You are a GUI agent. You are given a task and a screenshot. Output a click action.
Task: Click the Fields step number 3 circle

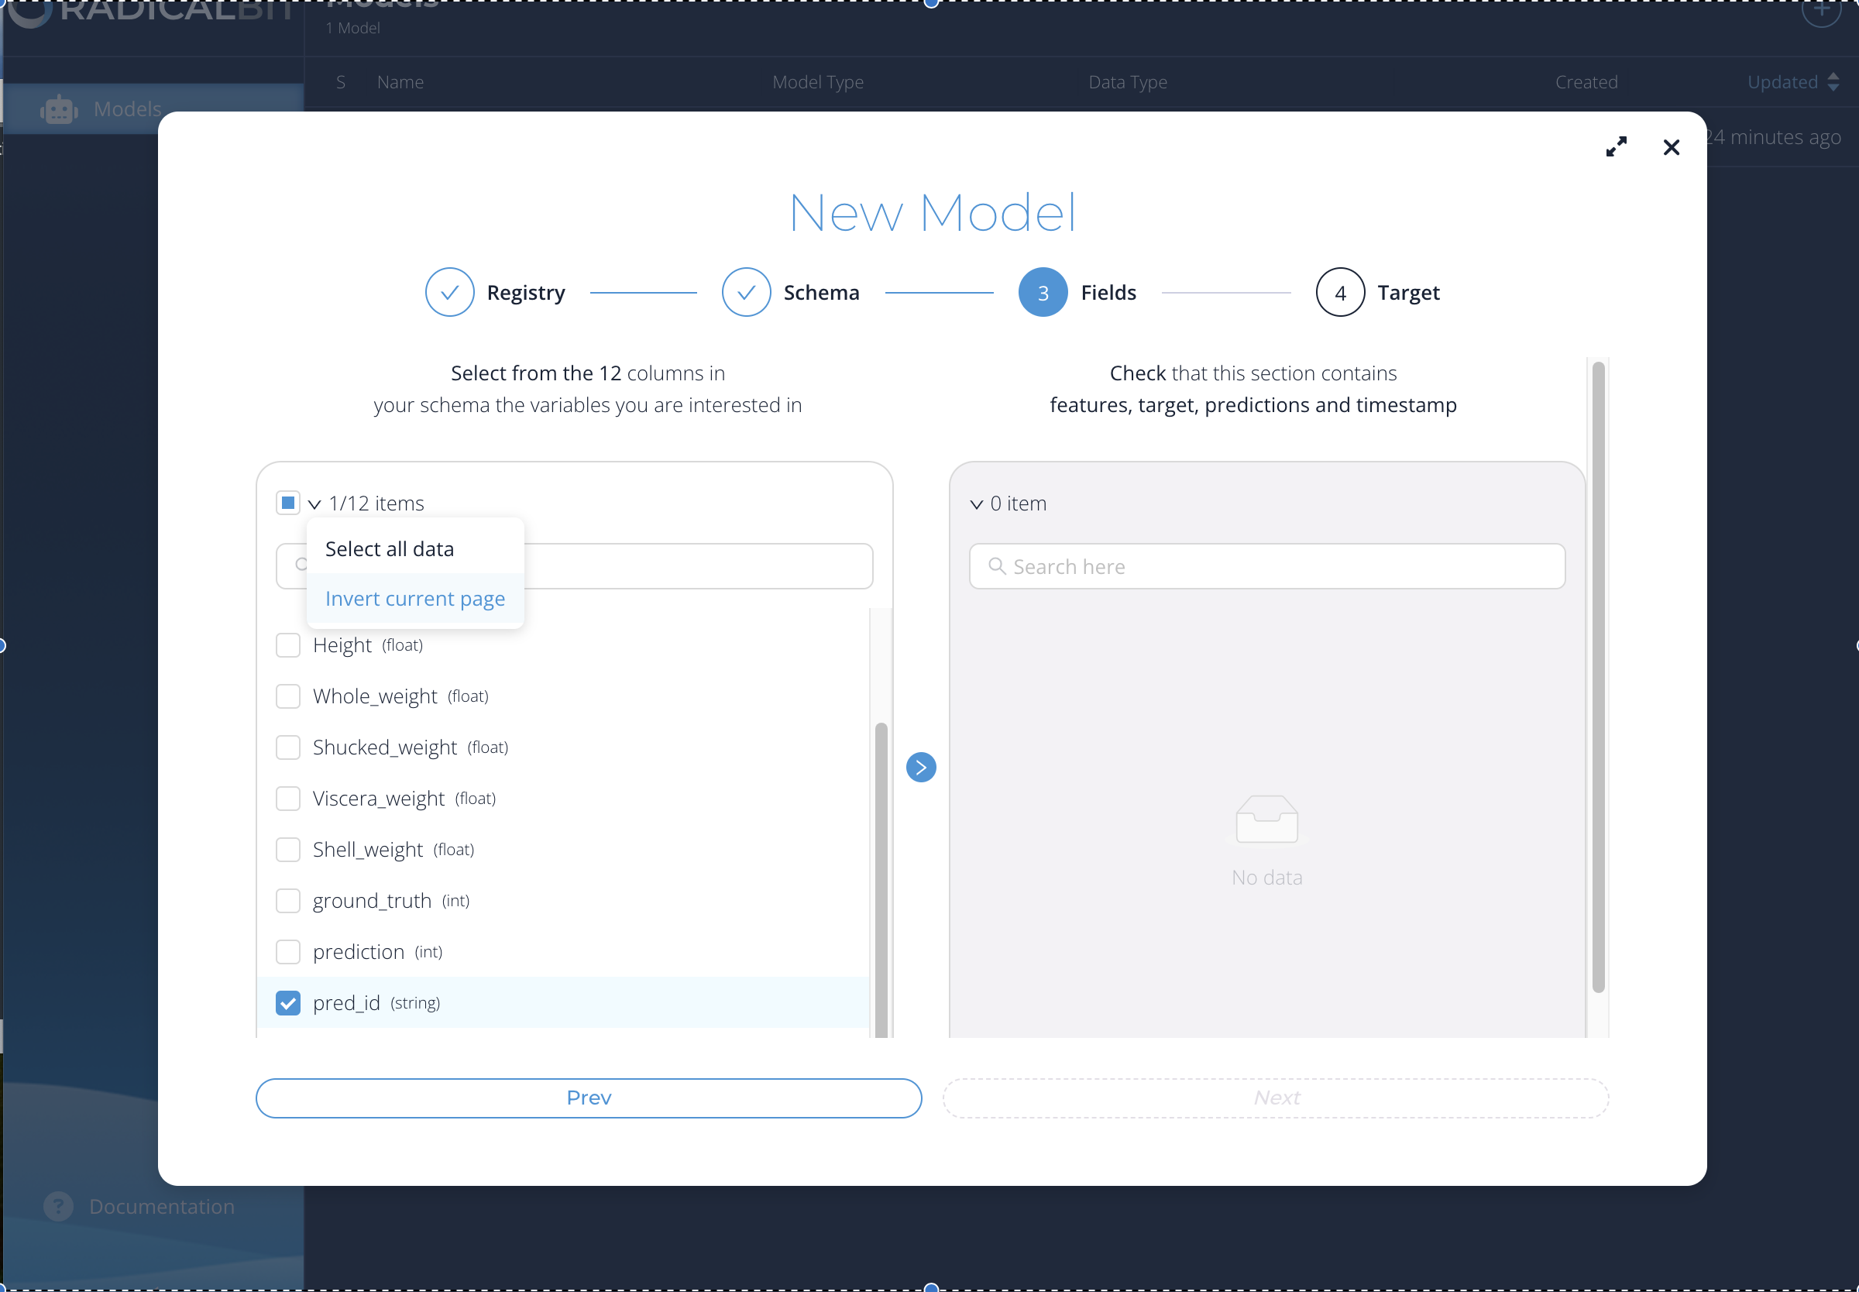(1043, 292)
